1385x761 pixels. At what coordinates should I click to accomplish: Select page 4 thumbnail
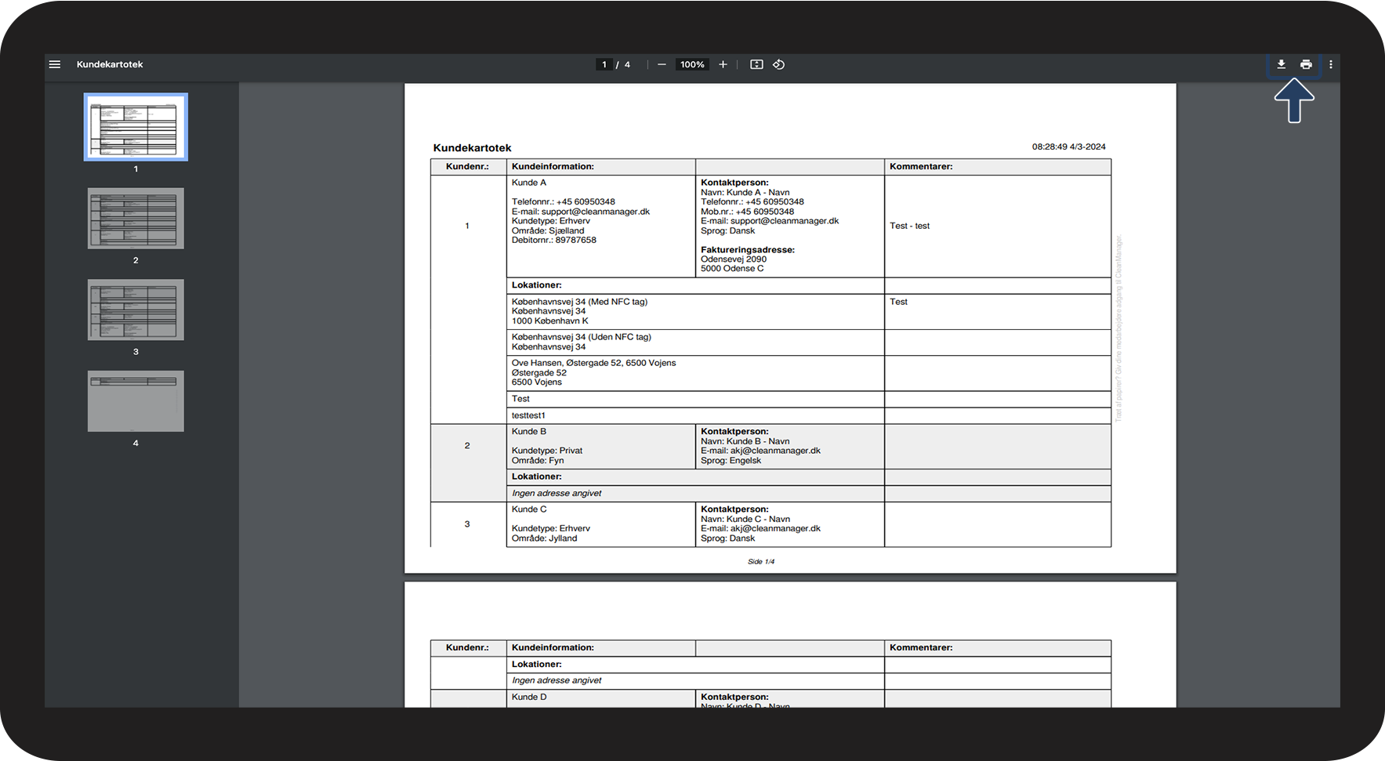(x=136, y=401)
